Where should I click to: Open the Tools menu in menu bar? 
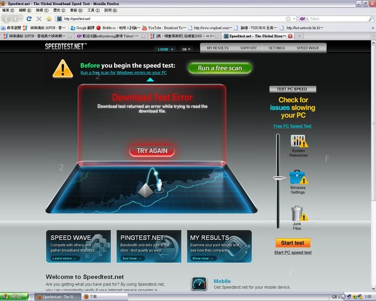(93, 10)
